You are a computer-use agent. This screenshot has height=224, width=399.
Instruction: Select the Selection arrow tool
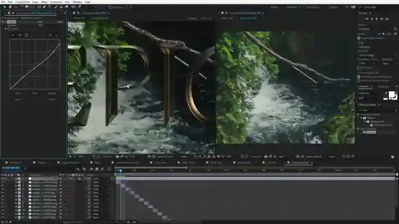4,7
